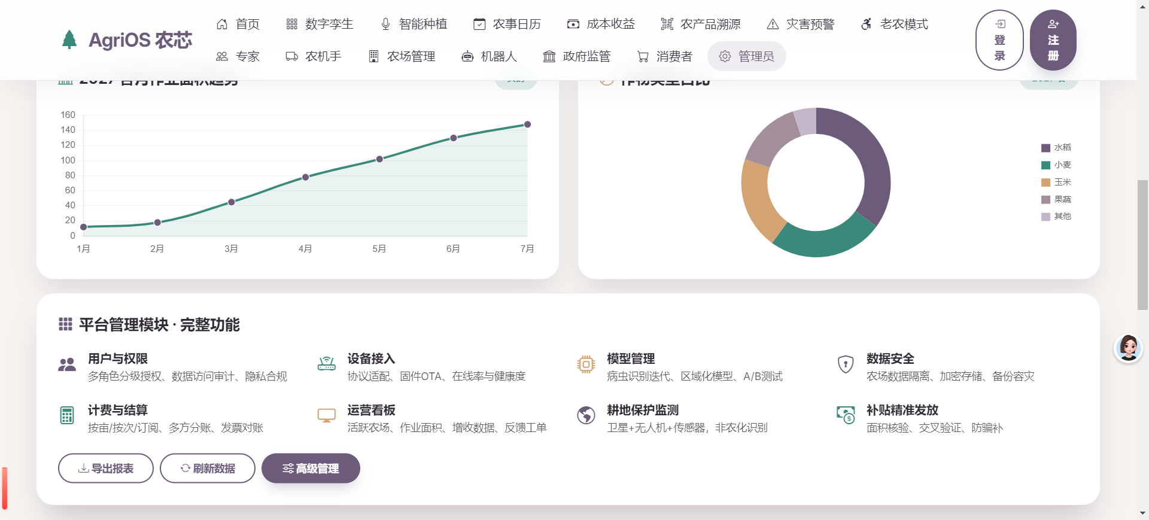1149x520 pixels.
Task: Click the page vertical scrollbar thumb
Action: tap(1142, 244)
